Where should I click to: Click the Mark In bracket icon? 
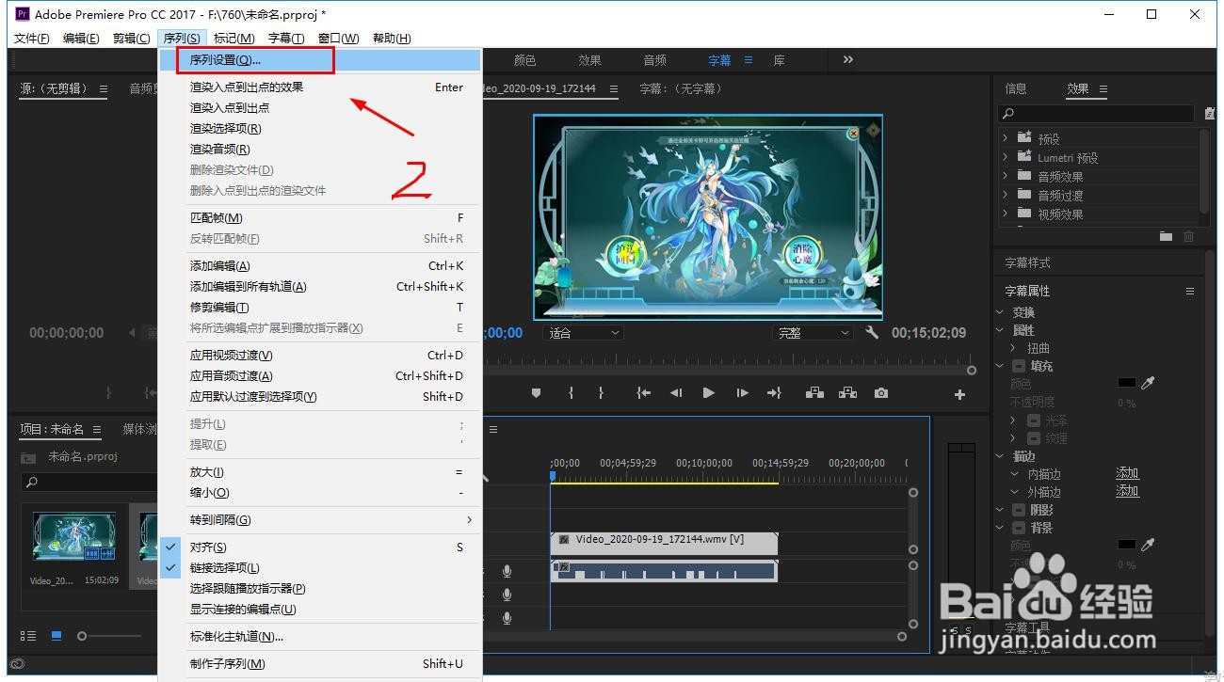coord(571,393)
